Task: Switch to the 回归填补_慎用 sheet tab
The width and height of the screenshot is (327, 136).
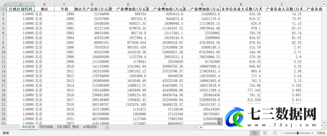Action: pos(68,127)
